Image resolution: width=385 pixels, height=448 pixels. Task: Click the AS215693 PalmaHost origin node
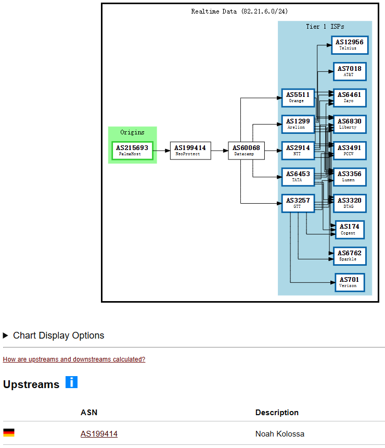[x=132, y=150]
